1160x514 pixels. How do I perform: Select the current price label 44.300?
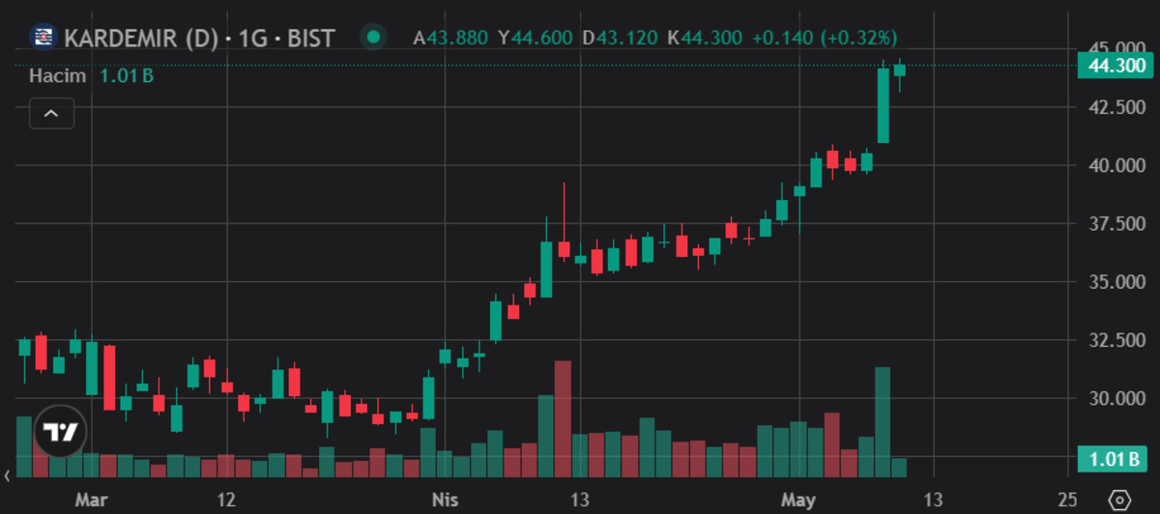(x=1116, y=66)
